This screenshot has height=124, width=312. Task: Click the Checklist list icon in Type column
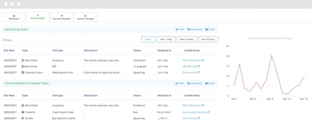(x=23, y=112)
